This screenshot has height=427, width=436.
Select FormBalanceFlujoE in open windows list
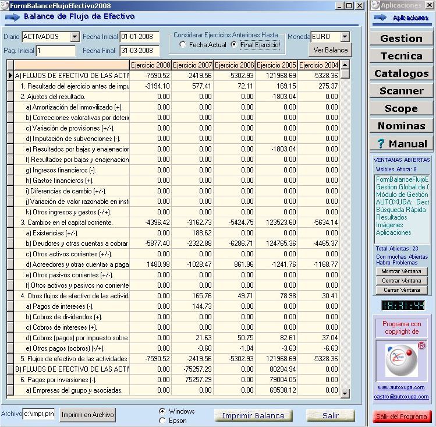tap(402, 179)
